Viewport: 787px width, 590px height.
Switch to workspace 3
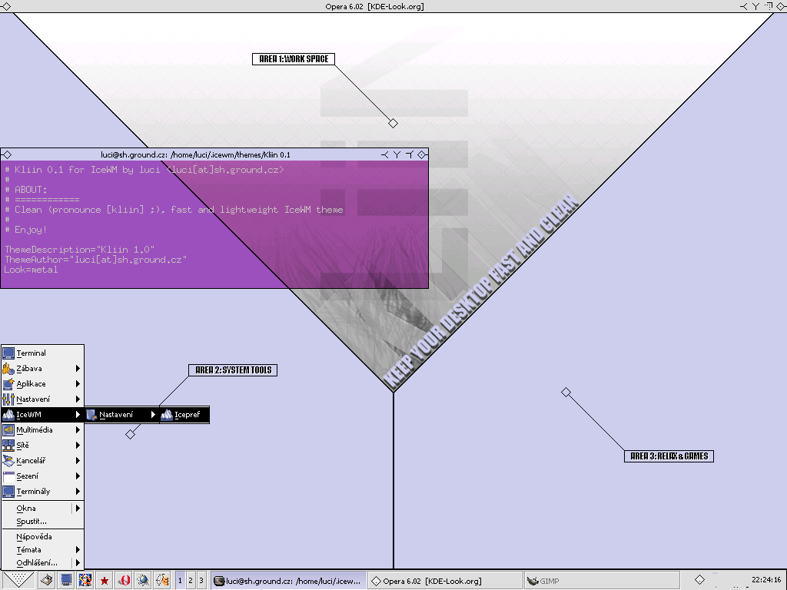(x=201, y=581)
